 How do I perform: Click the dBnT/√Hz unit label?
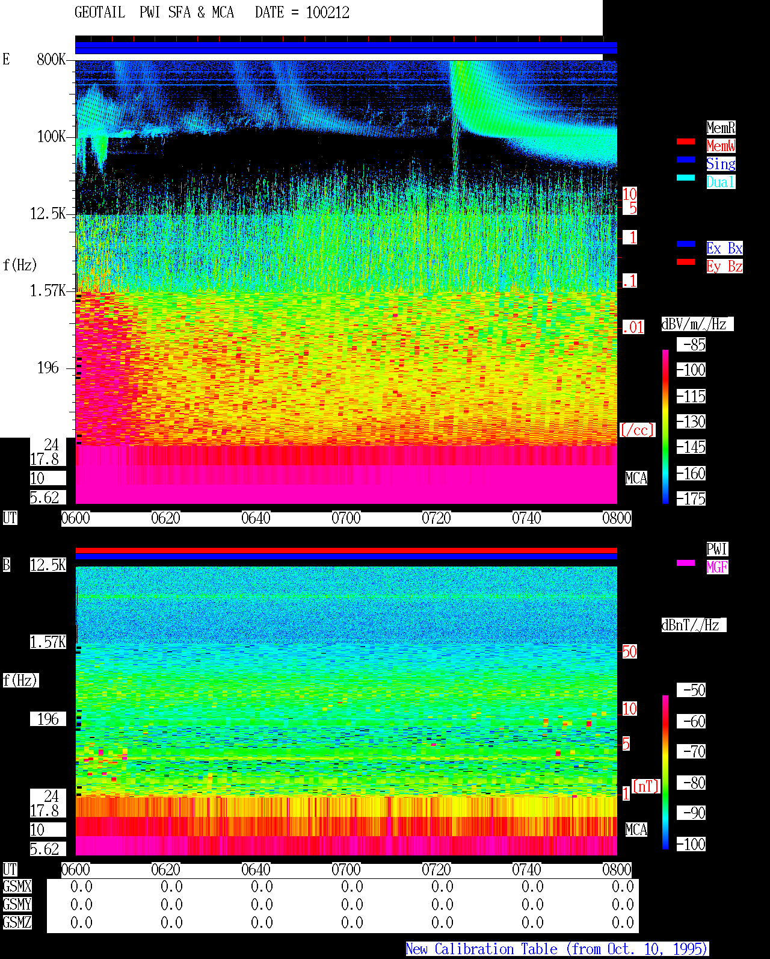694,625
